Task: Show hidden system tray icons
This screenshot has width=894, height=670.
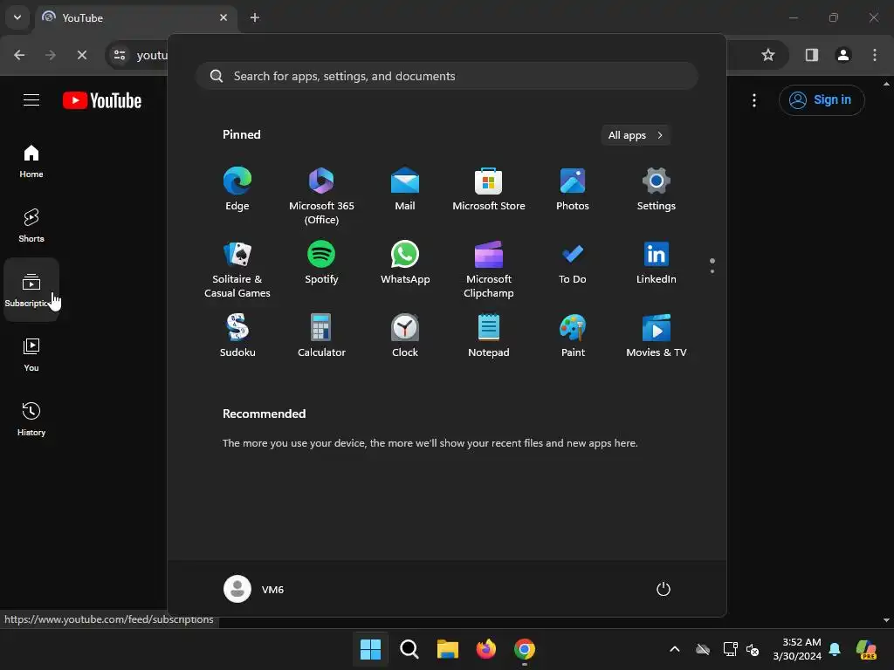Action: tap(675, 649)
